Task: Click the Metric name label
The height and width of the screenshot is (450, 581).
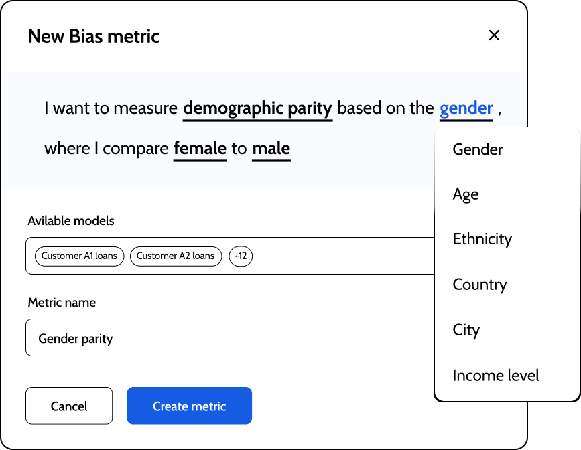Action: click(x=62, y=303)
